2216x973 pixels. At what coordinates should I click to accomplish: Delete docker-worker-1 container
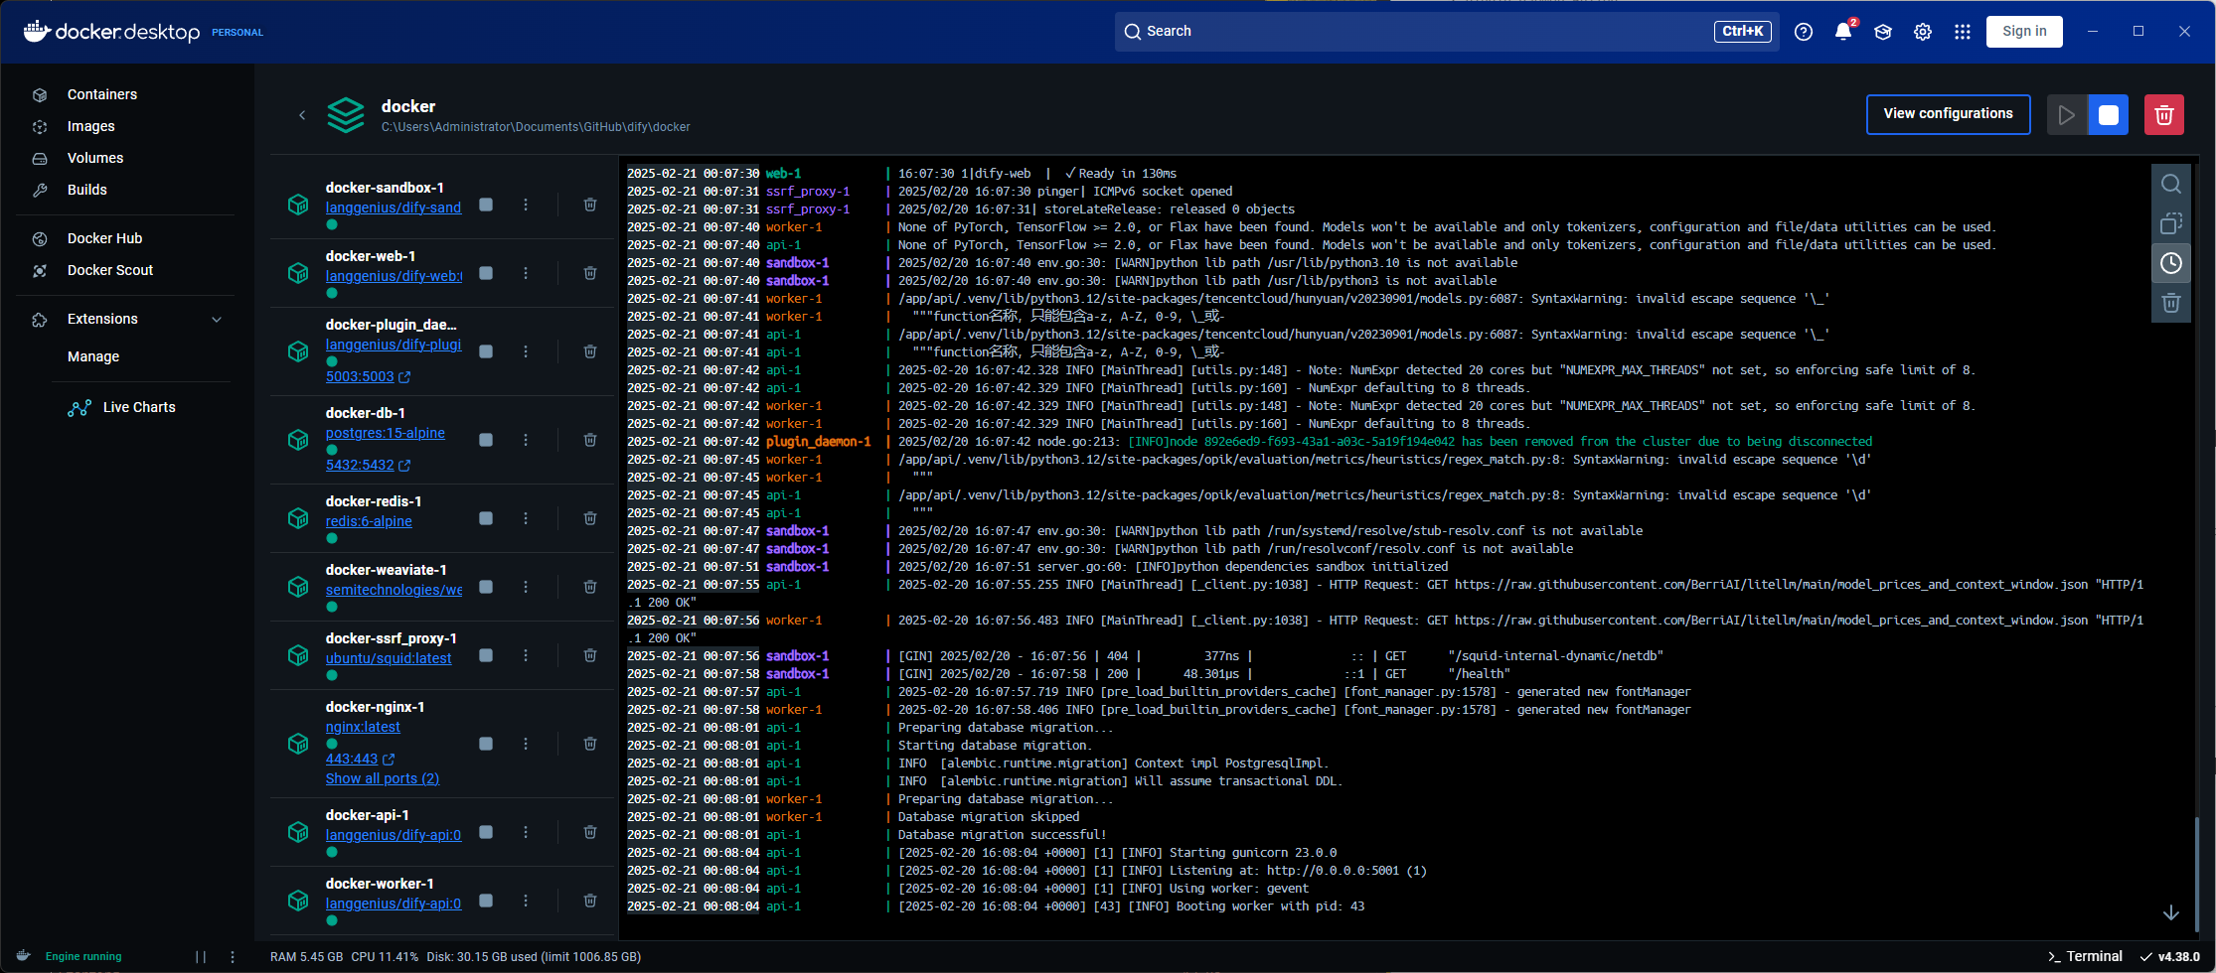pyautogui.click(x=590, y=901)
